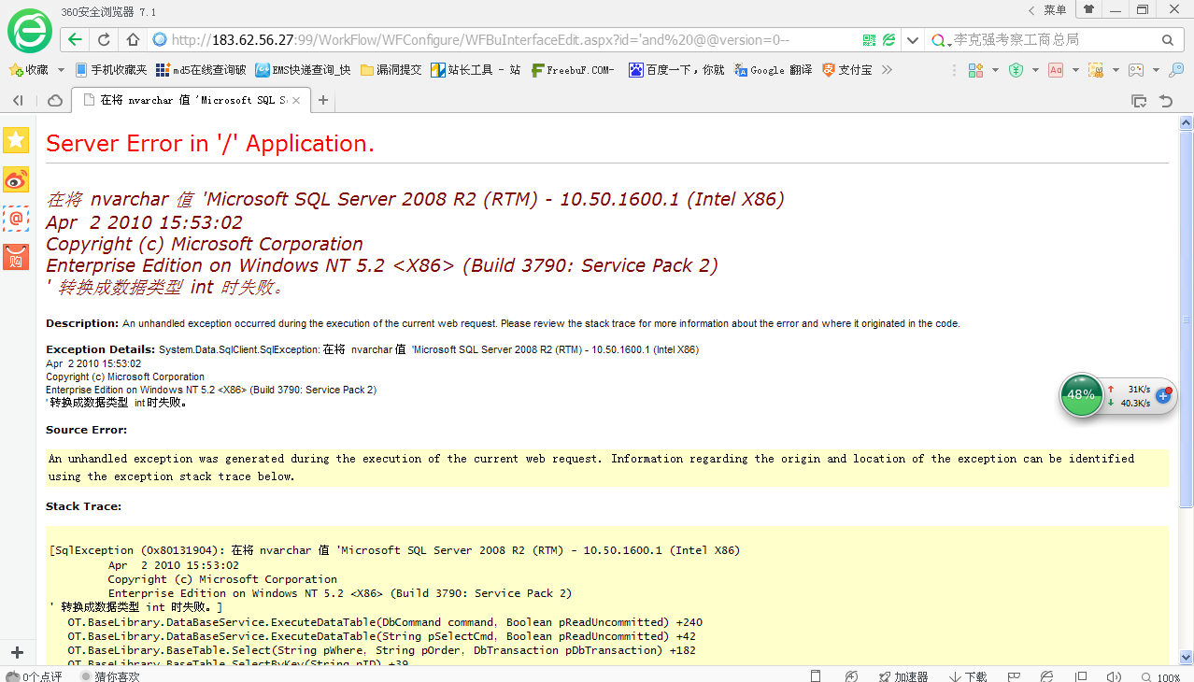Expand dropdown beside screenshot tool
Image resolution: width=1194 pixels, height=682 pixels.
tap(1116, 70)
